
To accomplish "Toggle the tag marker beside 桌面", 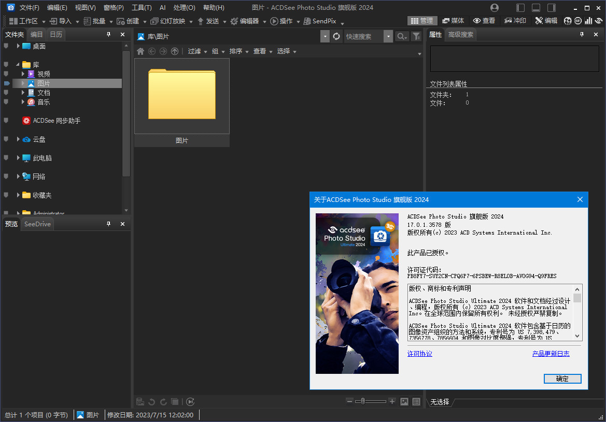I will [6, 46].
